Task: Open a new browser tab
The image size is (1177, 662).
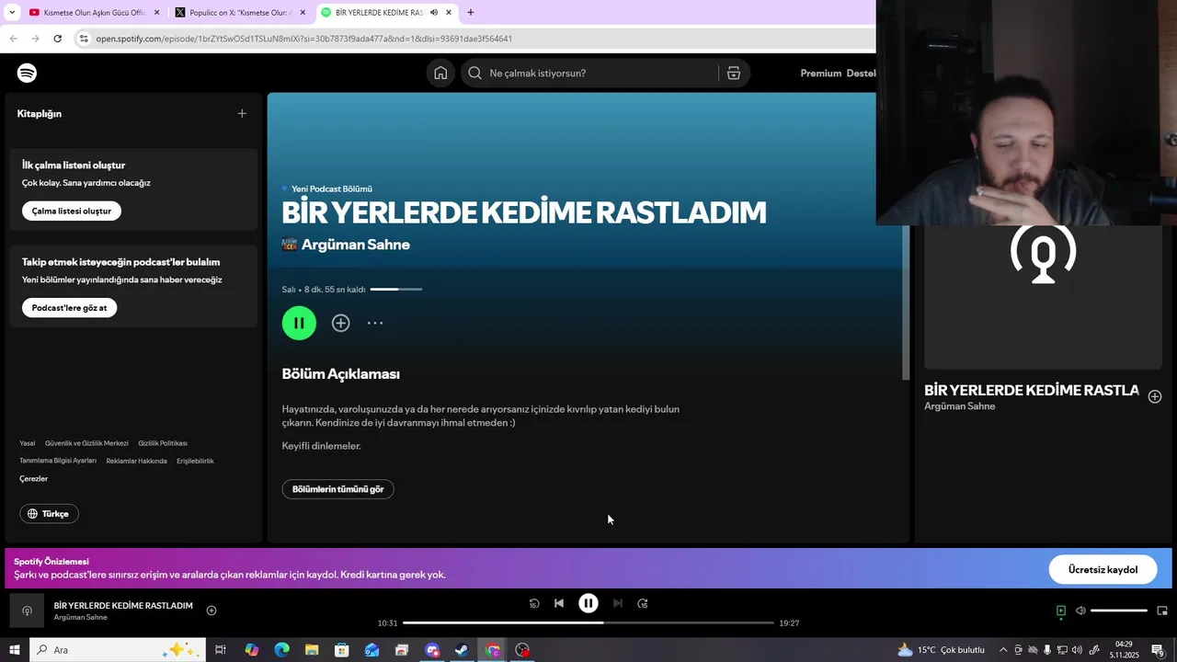Action: point(471,13)
